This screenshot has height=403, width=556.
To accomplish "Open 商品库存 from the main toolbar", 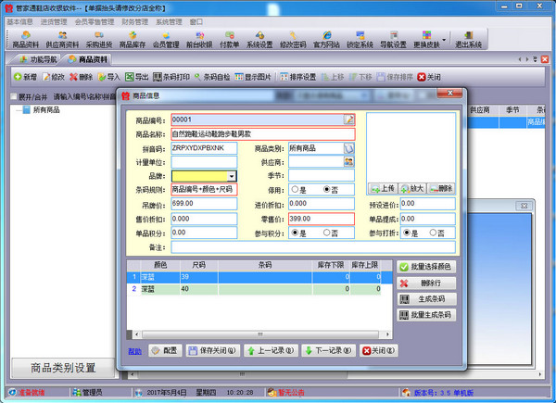I will point(133,40).
